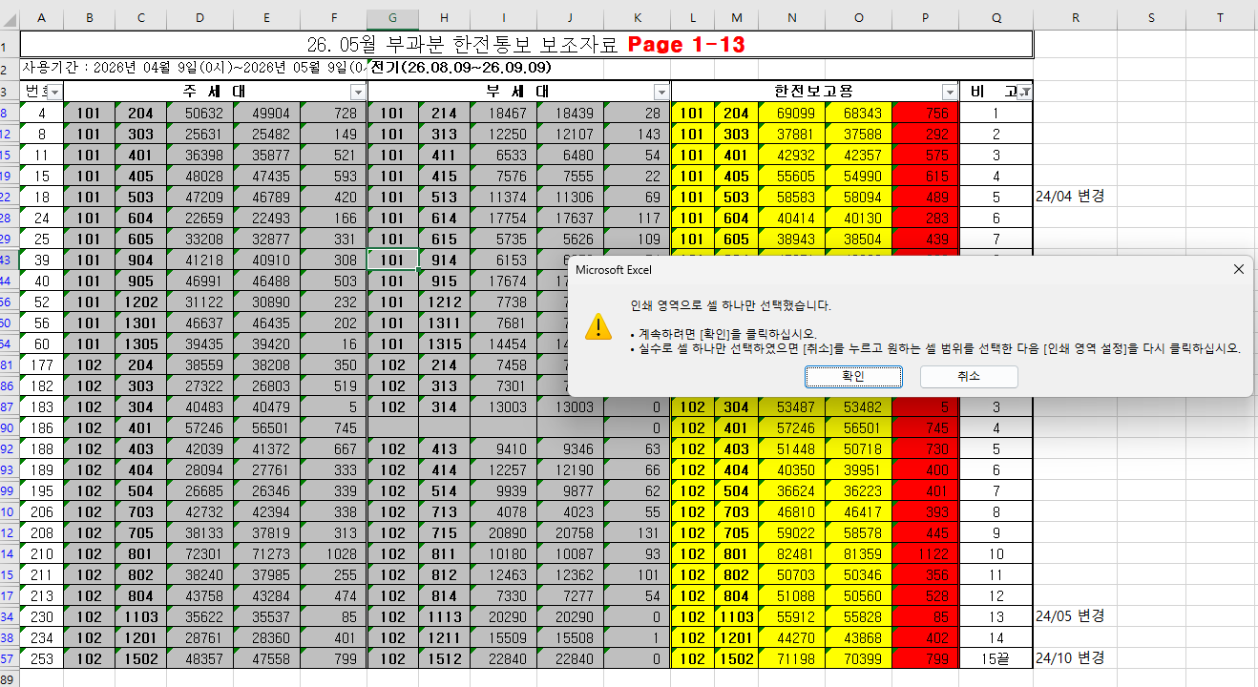
Task: Click the '부 세 대' header cell
Action: click(x=519, y=92)
